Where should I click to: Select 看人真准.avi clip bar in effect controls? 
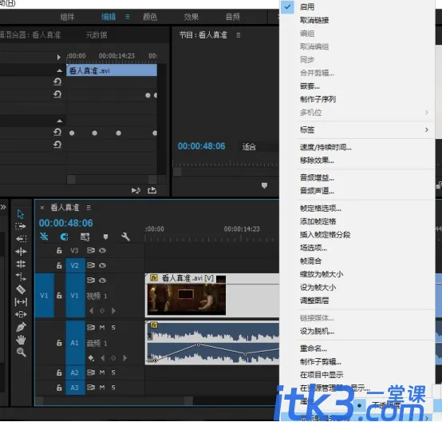coord(112,70)
